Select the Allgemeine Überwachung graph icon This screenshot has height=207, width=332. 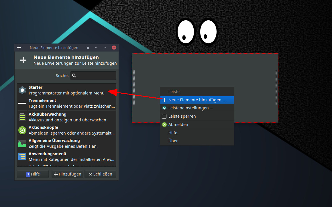point(22,143)
